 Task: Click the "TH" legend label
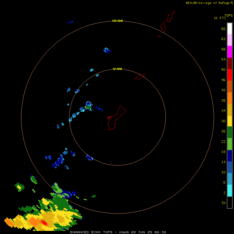(223, 203)
